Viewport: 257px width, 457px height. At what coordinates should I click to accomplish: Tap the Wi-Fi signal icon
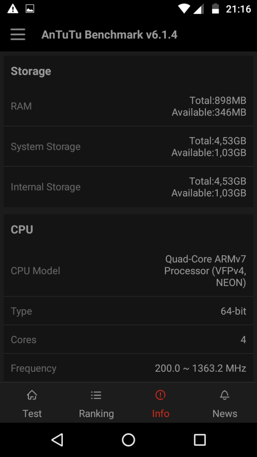click(x=184, y=9)
